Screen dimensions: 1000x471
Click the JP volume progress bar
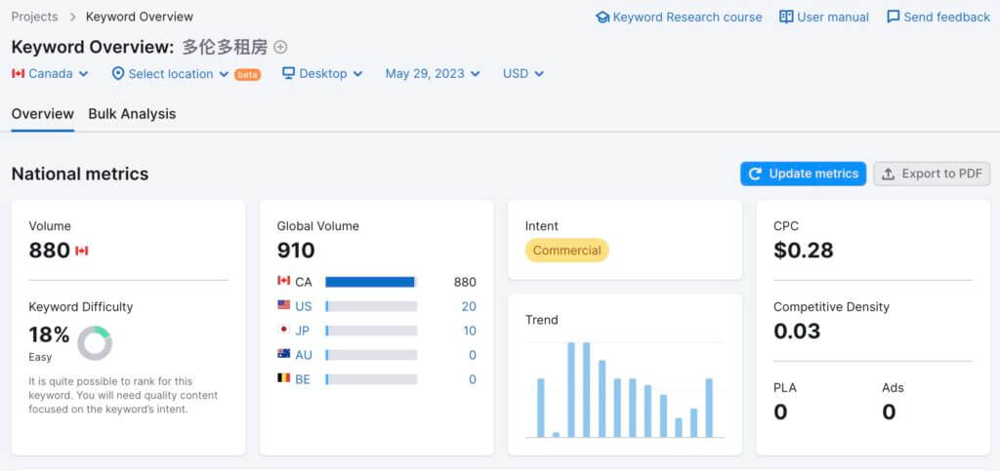click(x=371, y=331)
